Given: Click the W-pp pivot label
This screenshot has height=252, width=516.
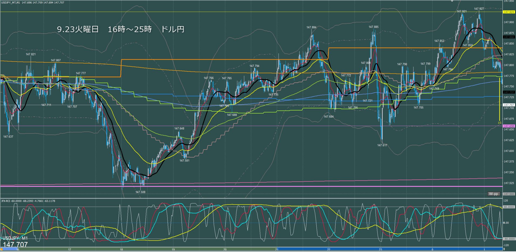Looking at the screenshot, I should [x=493, y=194].
